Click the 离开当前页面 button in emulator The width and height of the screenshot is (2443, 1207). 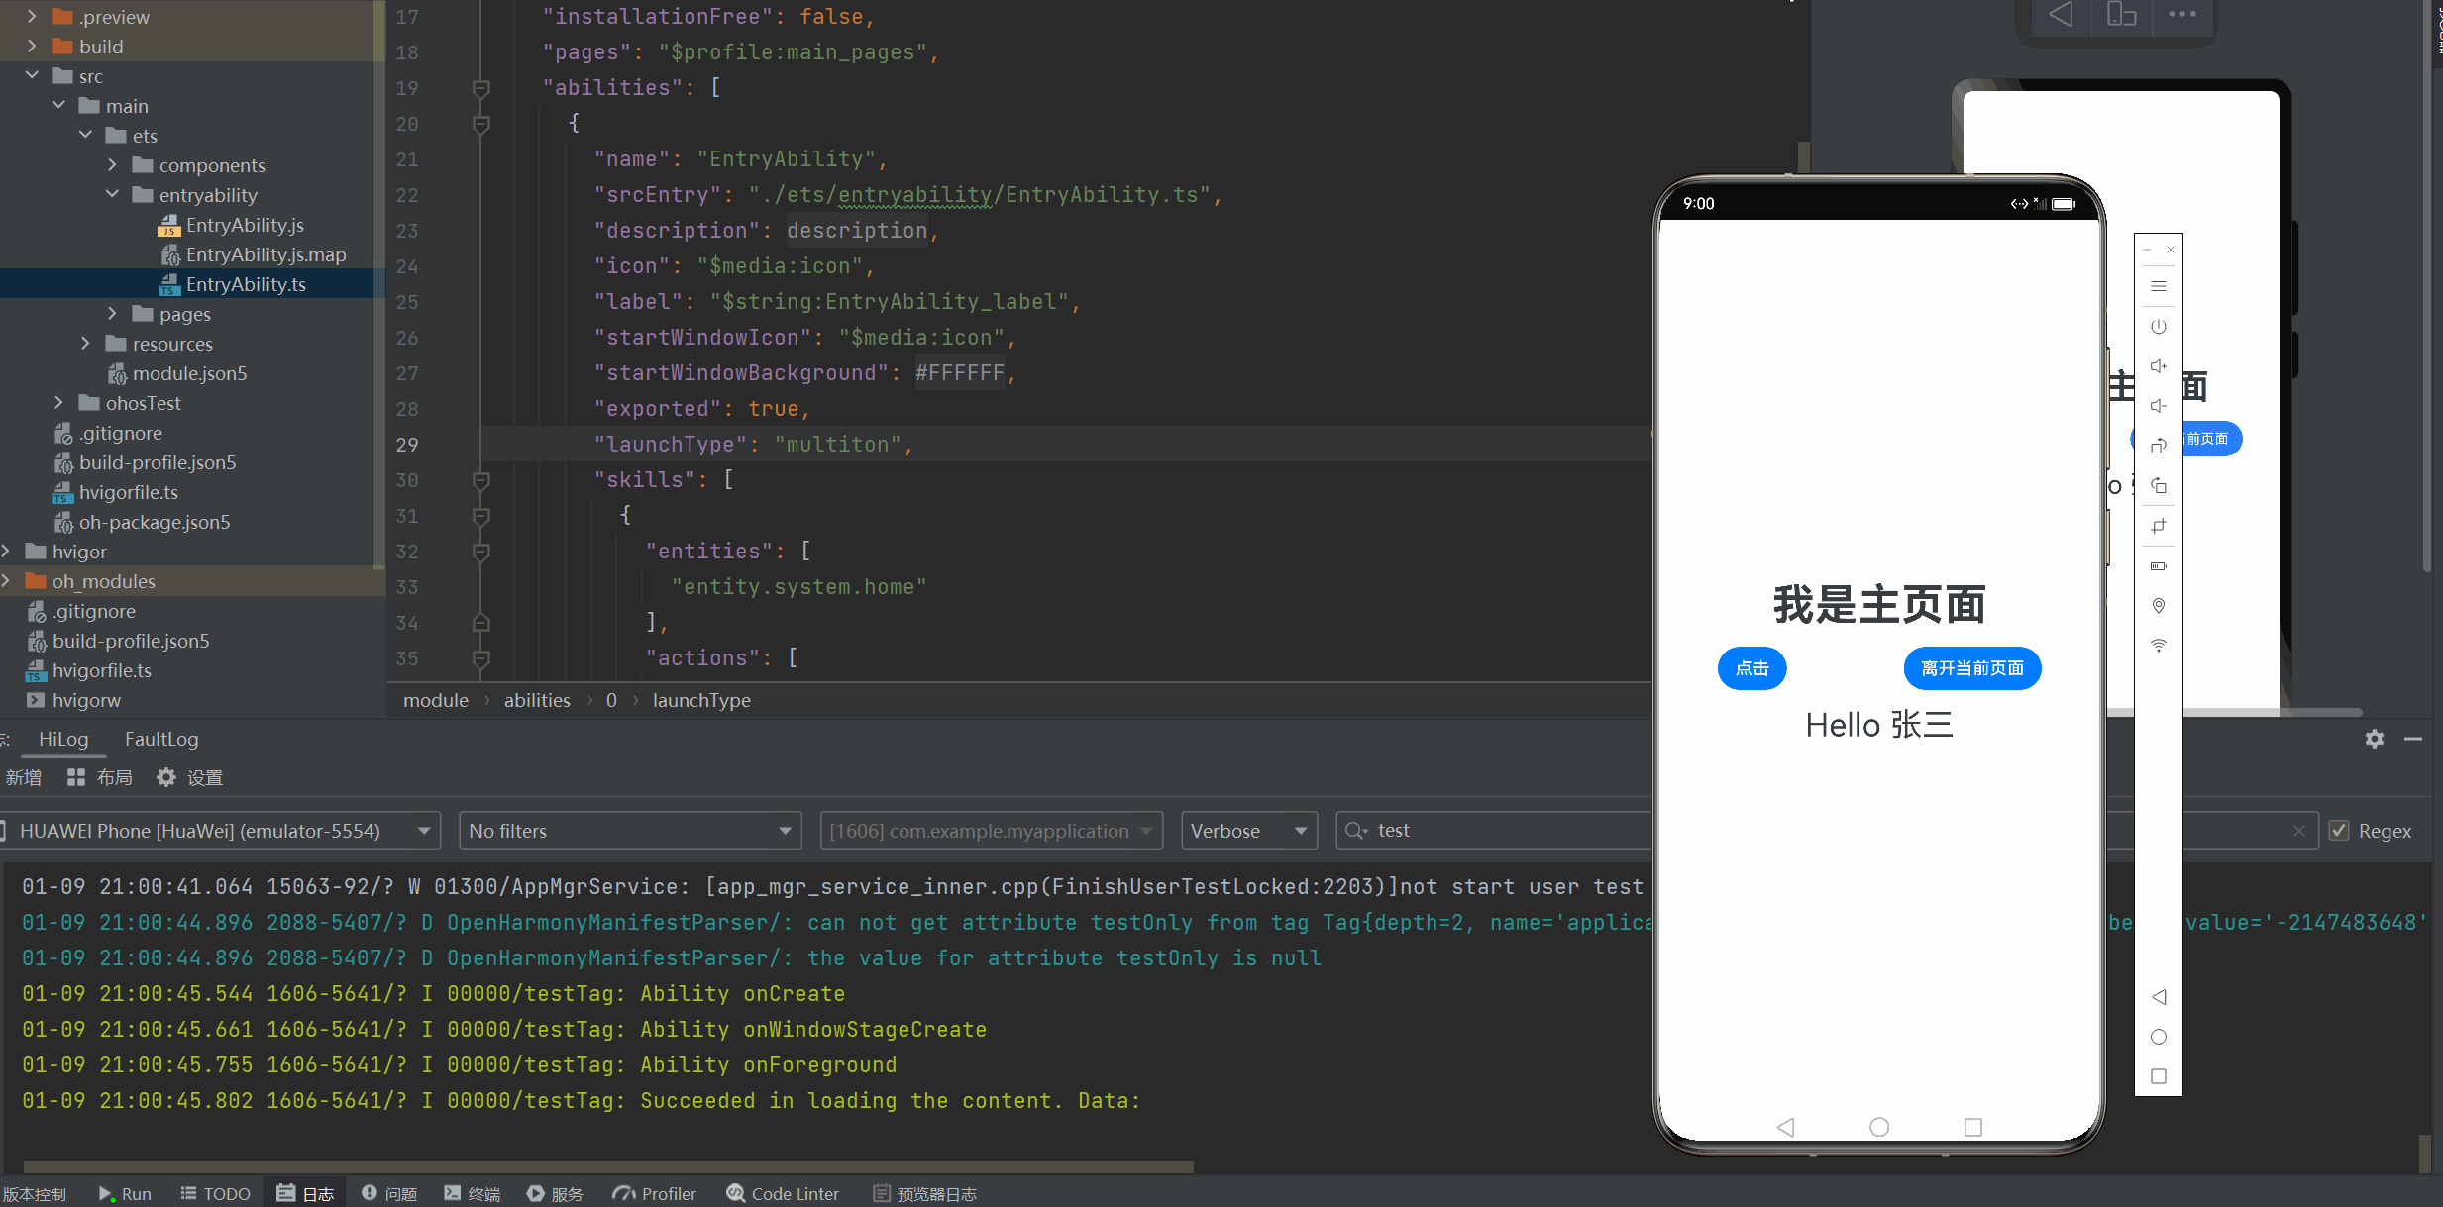tap(1971, 668)
